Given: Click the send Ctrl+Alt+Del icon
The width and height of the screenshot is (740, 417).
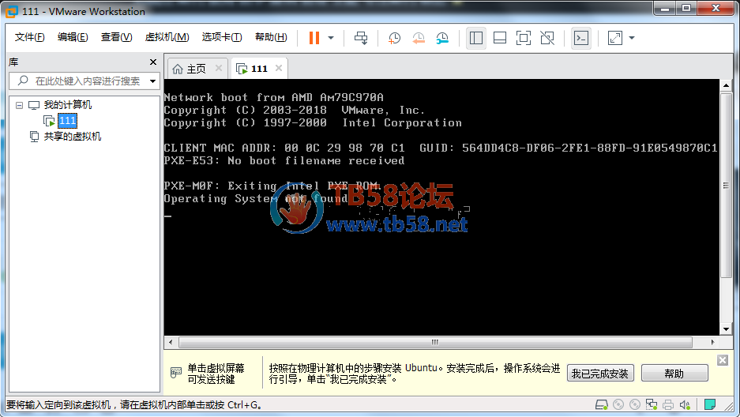Looking at the screenshot, I should coord(361,38).
